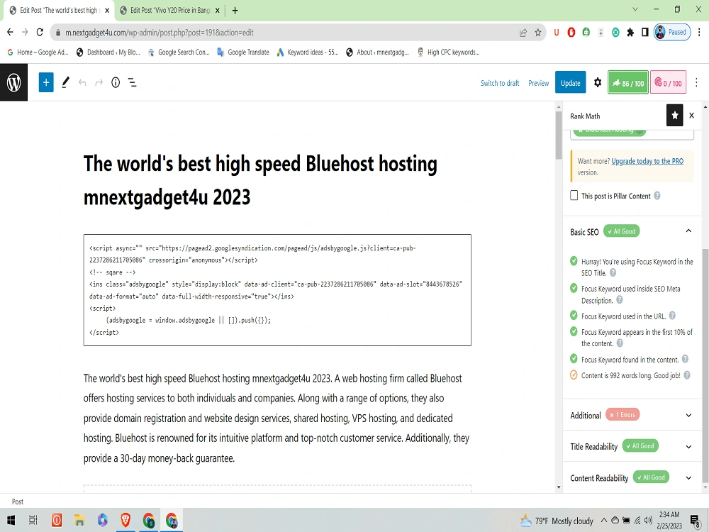
Task: Click editor content scrollbar thumb
Action: click(x=559, y=135)
